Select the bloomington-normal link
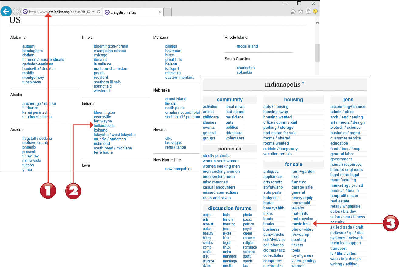Screen dimensions: 399x267 (x=111, y=46)
